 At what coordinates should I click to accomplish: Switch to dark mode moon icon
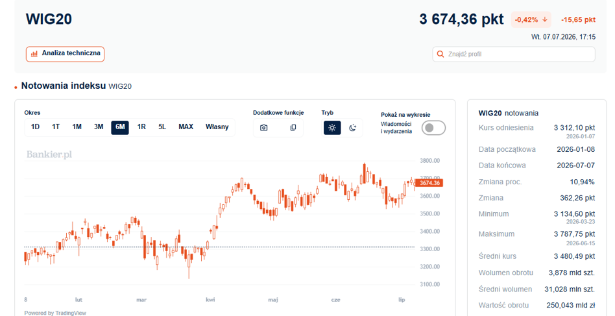coord(353,128)
